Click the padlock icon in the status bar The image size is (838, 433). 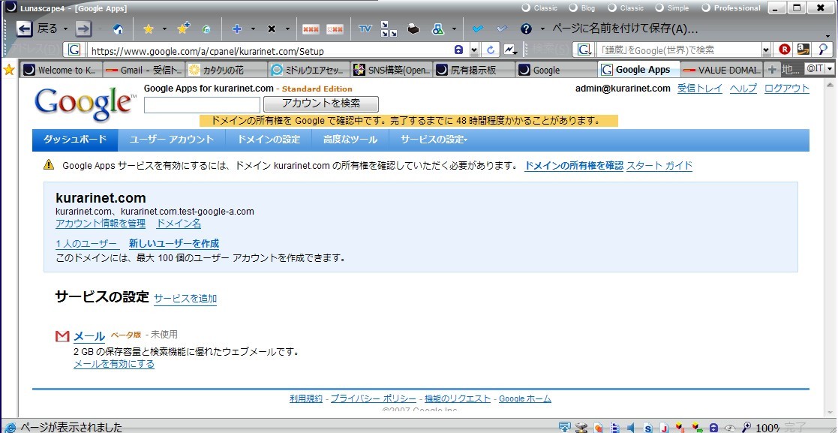point(713,427)
